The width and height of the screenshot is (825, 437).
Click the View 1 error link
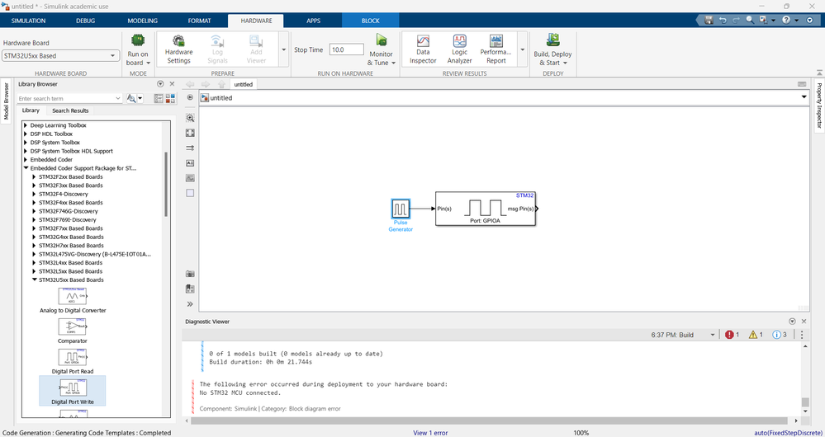(x=430, y=433)
